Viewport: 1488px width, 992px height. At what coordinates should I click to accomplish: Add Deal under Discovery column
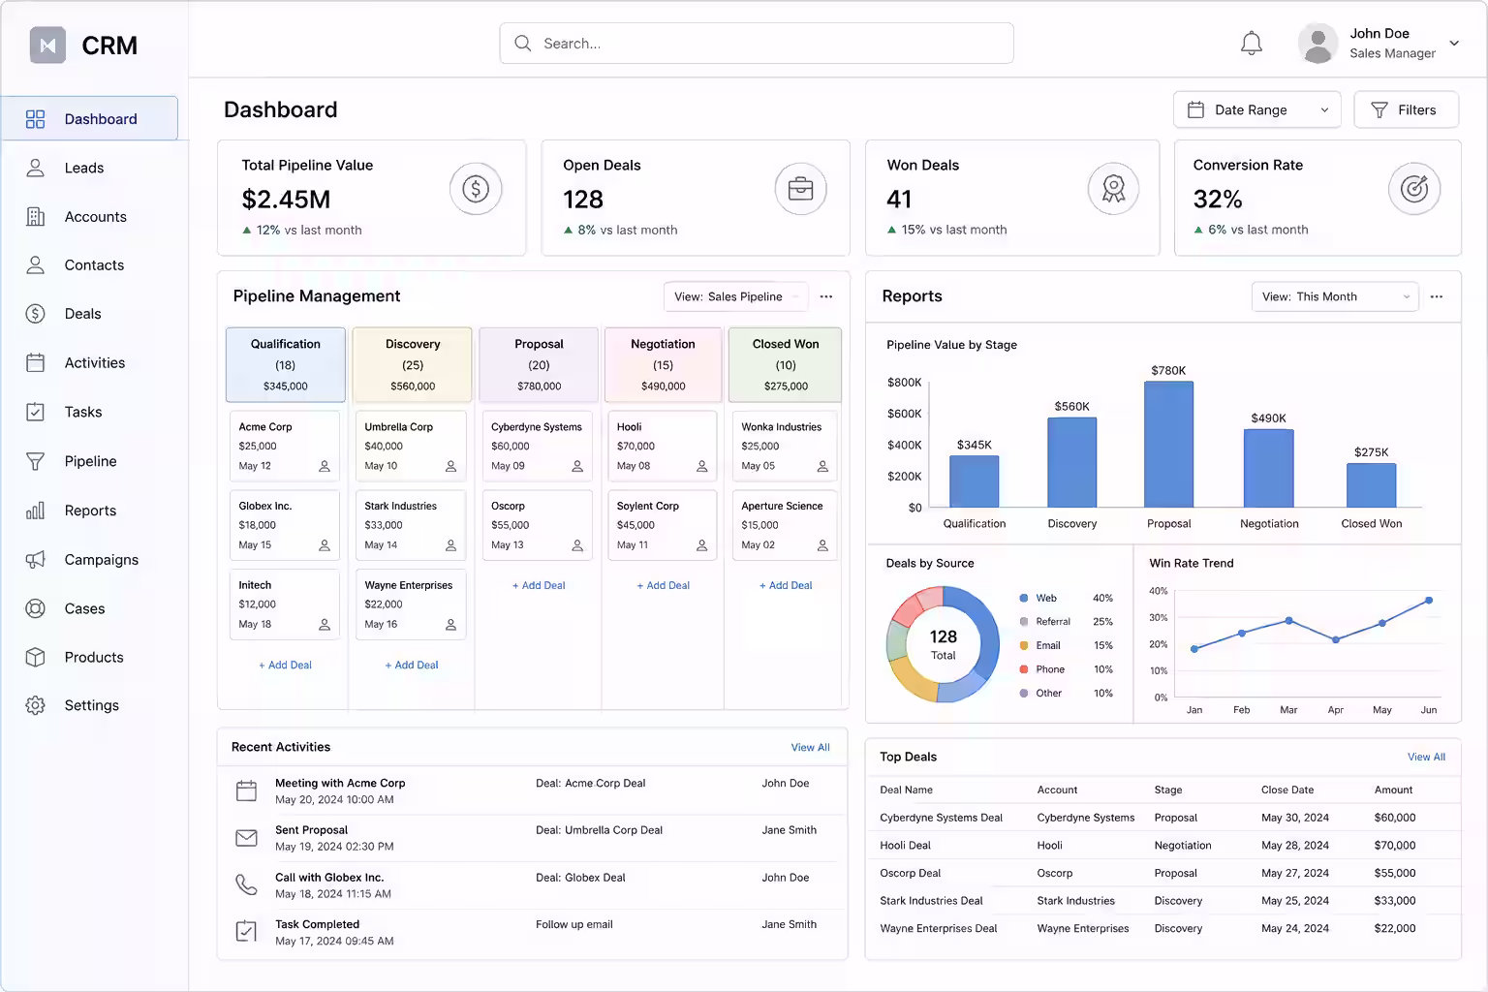(412, 666)
